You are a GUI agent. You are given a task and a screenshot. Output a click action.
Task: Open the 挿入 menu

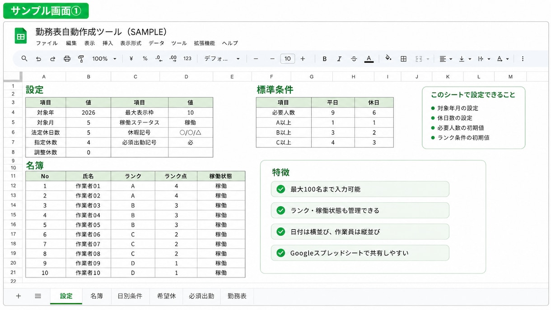point(107,43)
